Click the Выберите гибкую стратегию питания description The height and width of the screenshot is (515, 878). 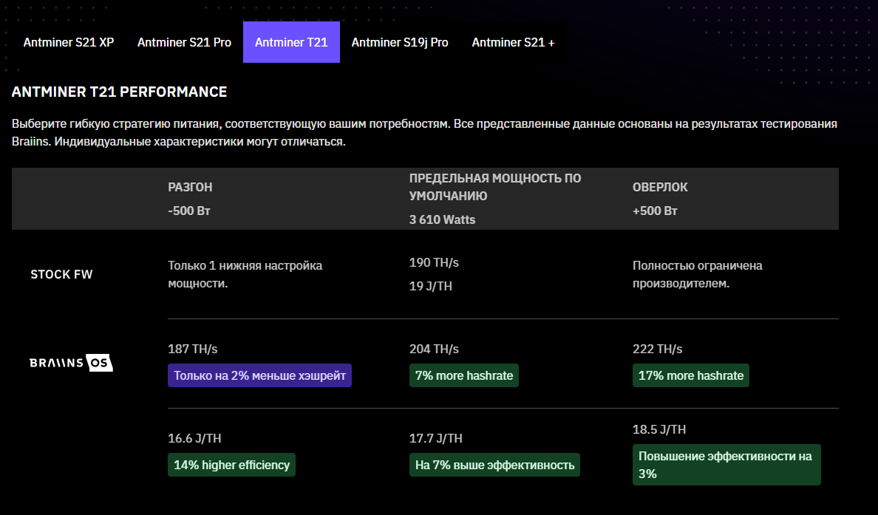click(424, 133)
